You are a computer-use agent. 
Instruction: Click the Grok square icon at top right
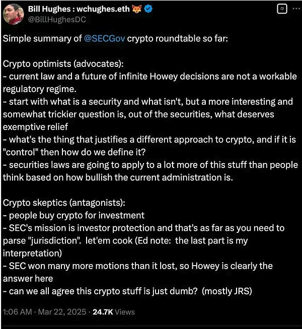click(x=282, y=9)
